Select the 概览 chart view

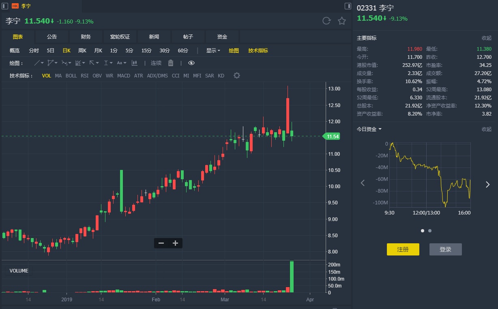[x=15, y=51]
